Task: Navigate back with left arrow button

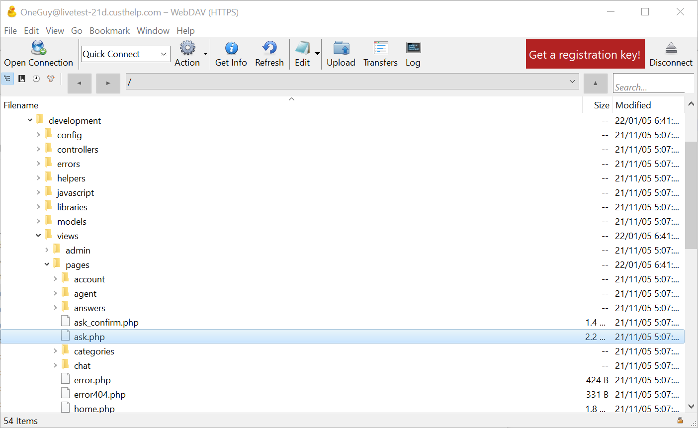Action: click(80, 83)
